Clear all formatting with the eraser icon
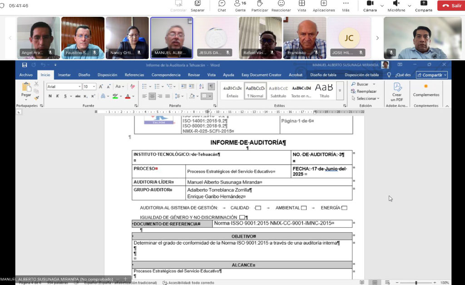This screenshot has height=285, width=465. [x=132, y=86]
